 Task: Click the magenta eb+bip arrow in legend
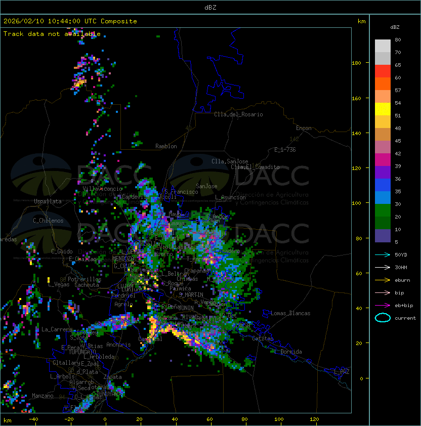click(x=383, y=306)
